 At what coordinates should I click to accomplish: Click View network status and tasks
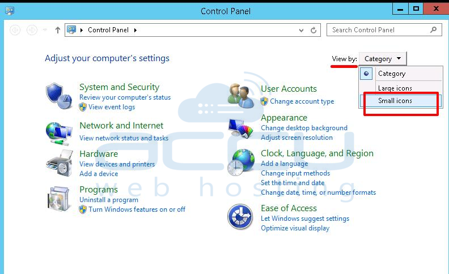point(124,138)
